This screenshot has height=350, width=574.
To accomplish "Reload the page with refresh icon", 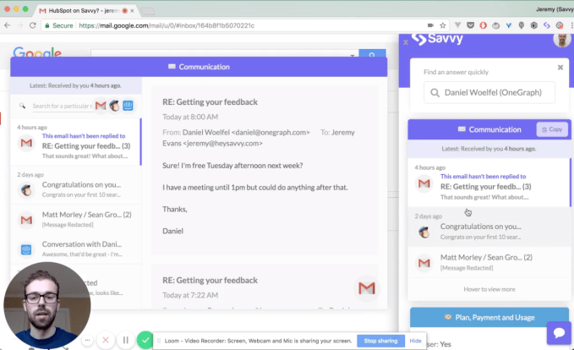I will coord(33,25).
